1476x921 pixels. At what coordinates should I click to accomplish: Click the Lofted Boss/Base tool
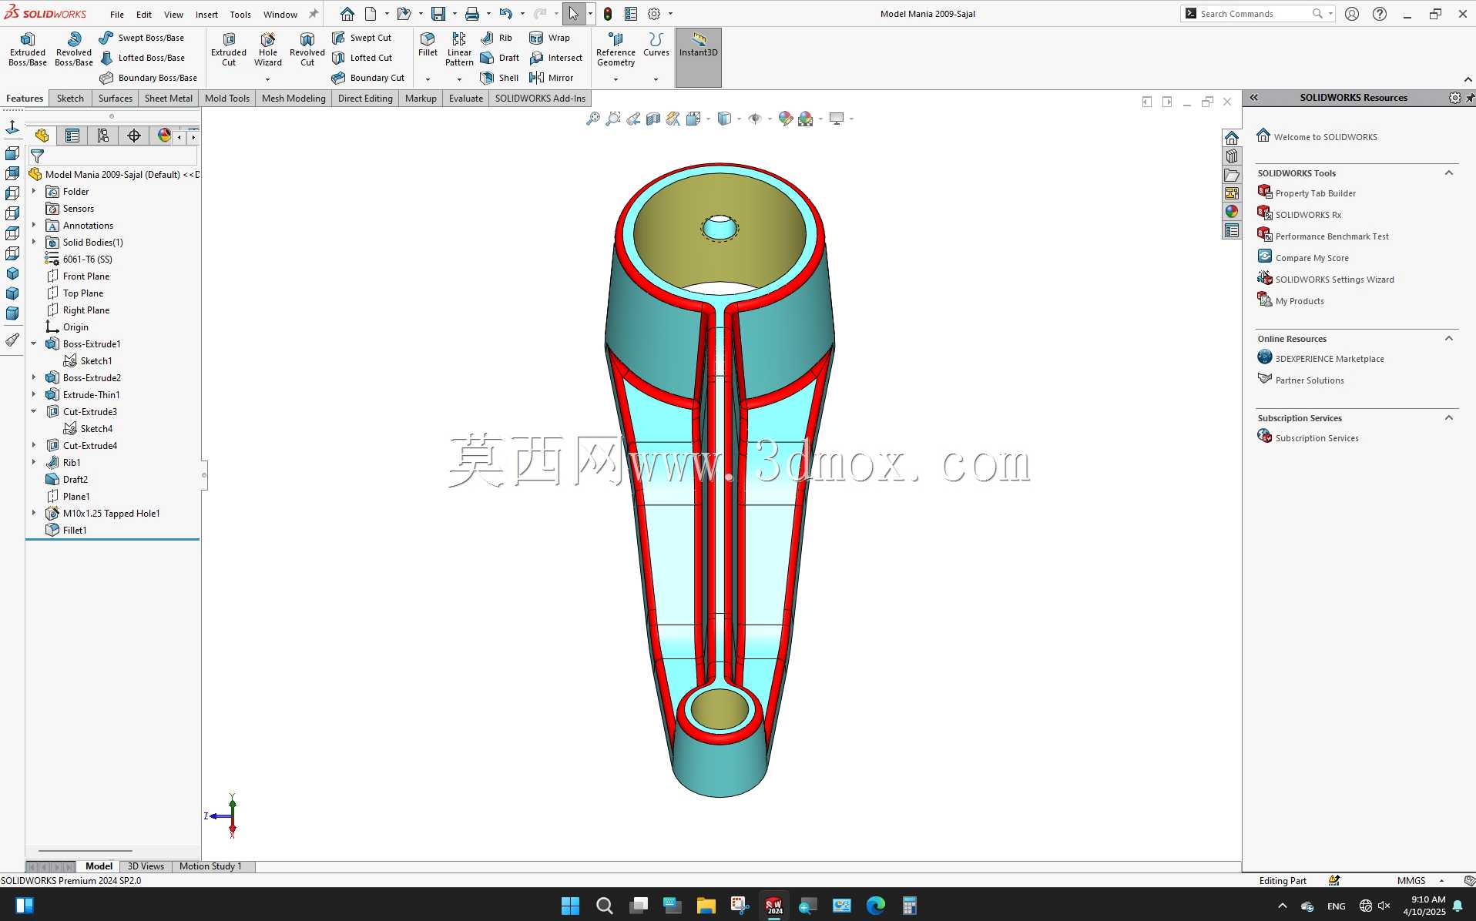[x=143, y=58]
